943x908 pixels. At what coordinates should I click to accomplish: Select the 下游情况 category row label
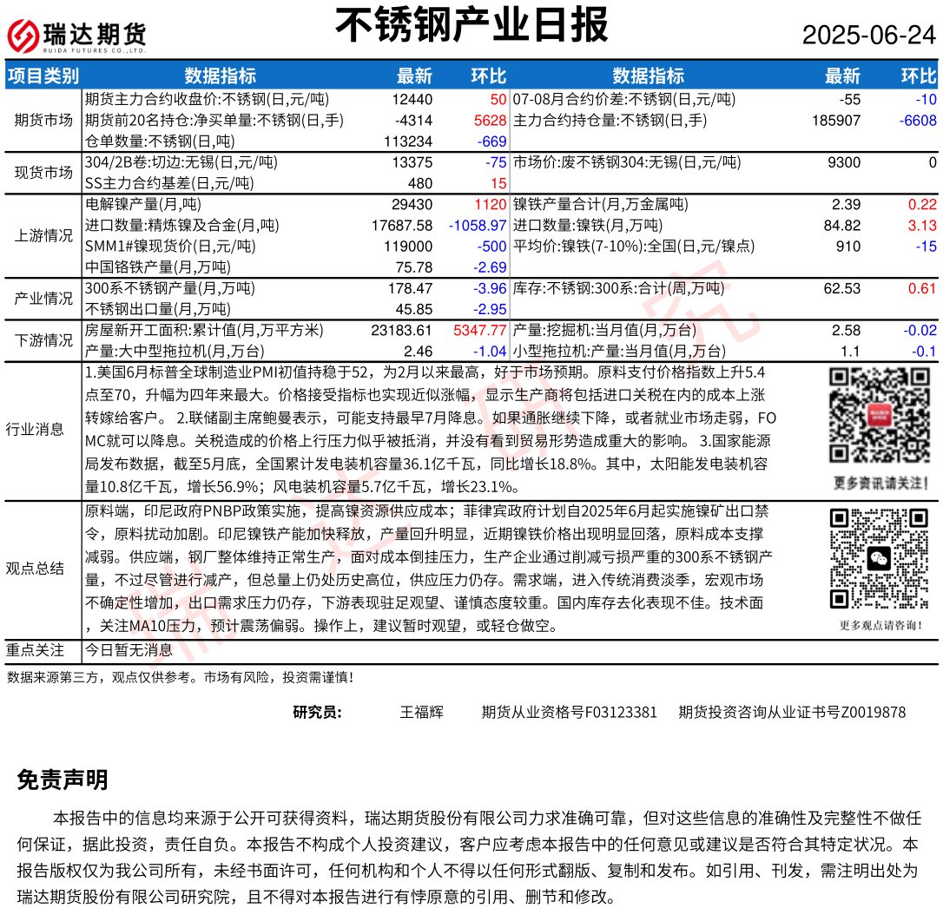pyautogui.click(x=43, y=340)
